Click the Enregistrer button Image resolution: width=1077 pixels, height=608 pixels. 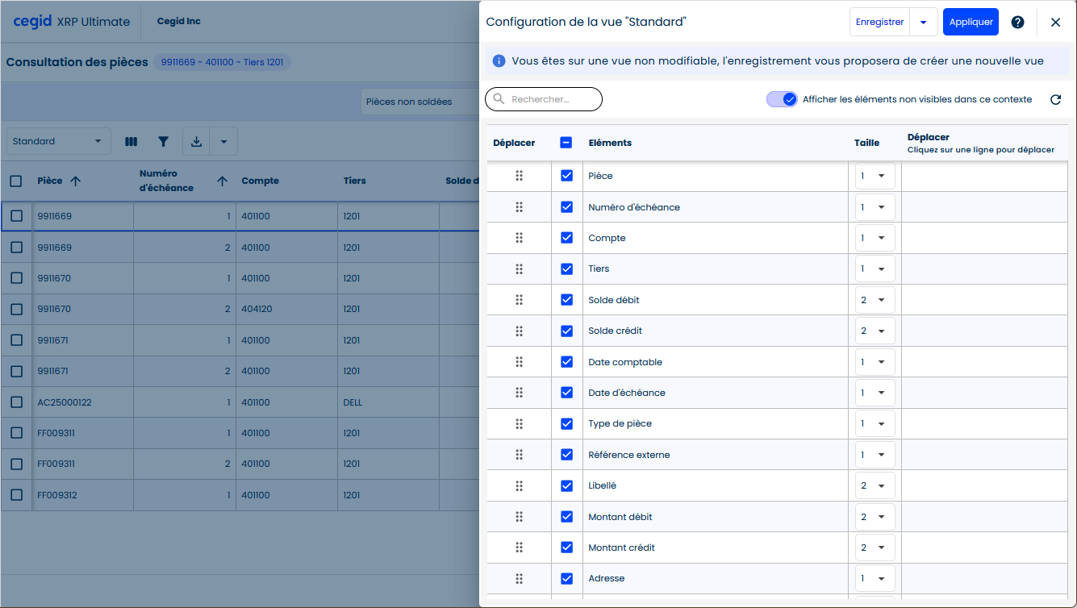[x=879, y=23]
